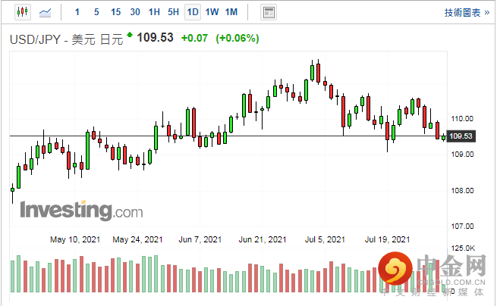Click the +0.06% percentage change value
497x306 pixels.
point(237,38)
